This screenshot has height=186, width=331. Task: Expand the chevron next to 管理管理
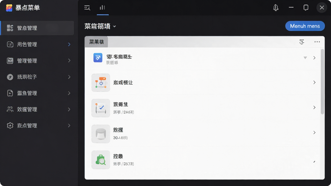tap(69, 61)
